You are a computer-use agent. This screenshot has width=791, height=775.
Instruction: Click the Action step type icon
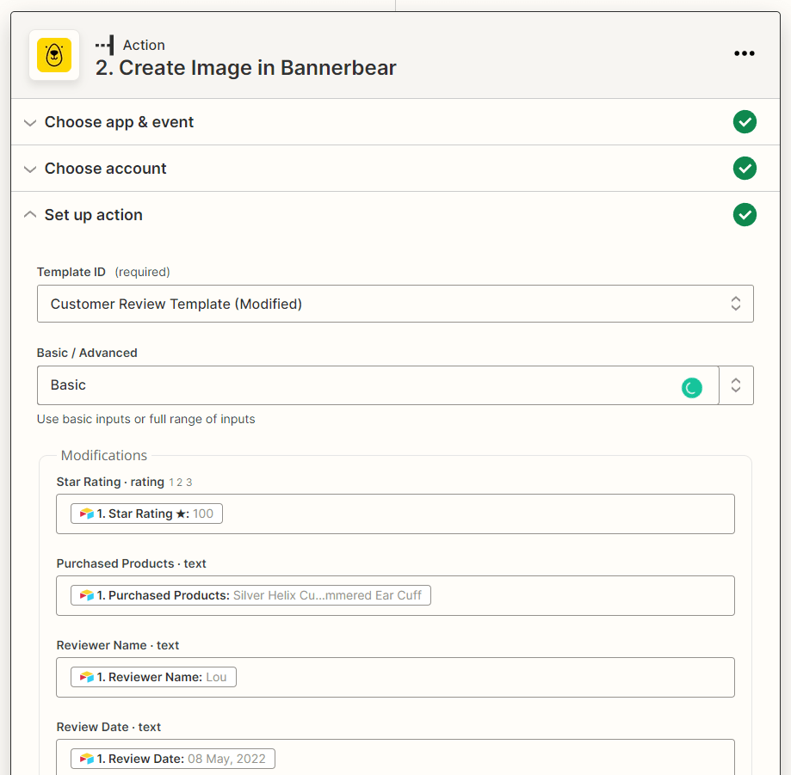105,45
